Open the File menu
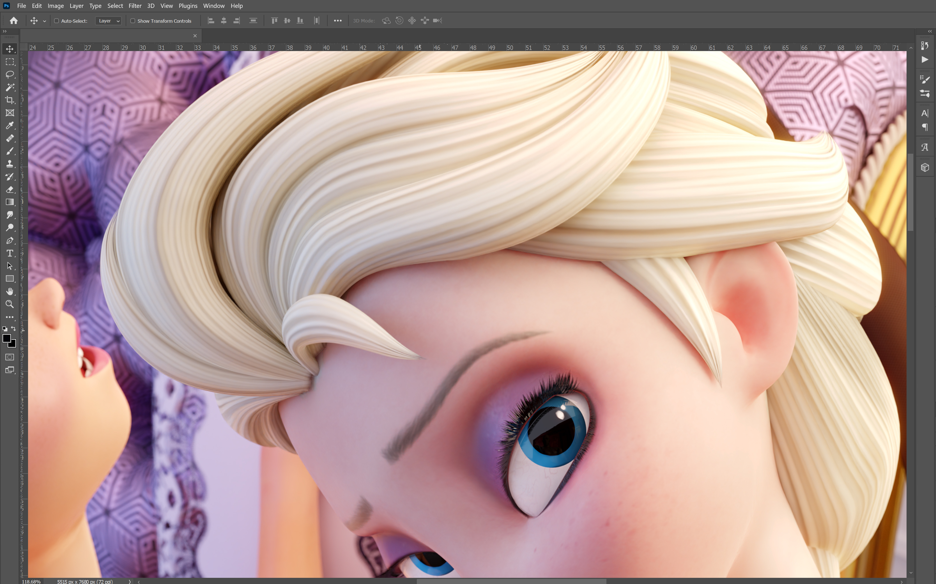This screenshot has height=584, width=936. click(22, 6)
